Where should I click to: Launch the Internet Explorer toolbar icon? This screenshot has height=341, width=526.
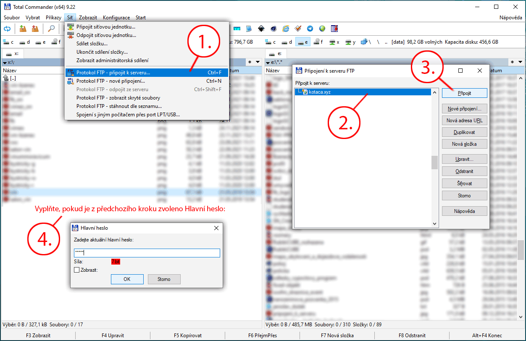click(286, 29)
